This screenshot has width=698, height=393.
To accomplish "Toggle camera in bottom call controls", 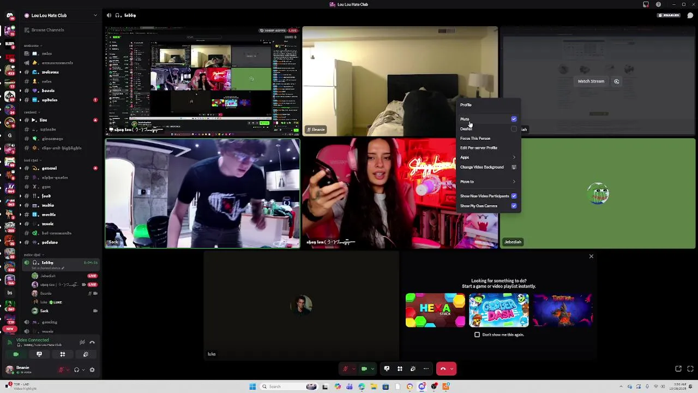I will point(364,368).
